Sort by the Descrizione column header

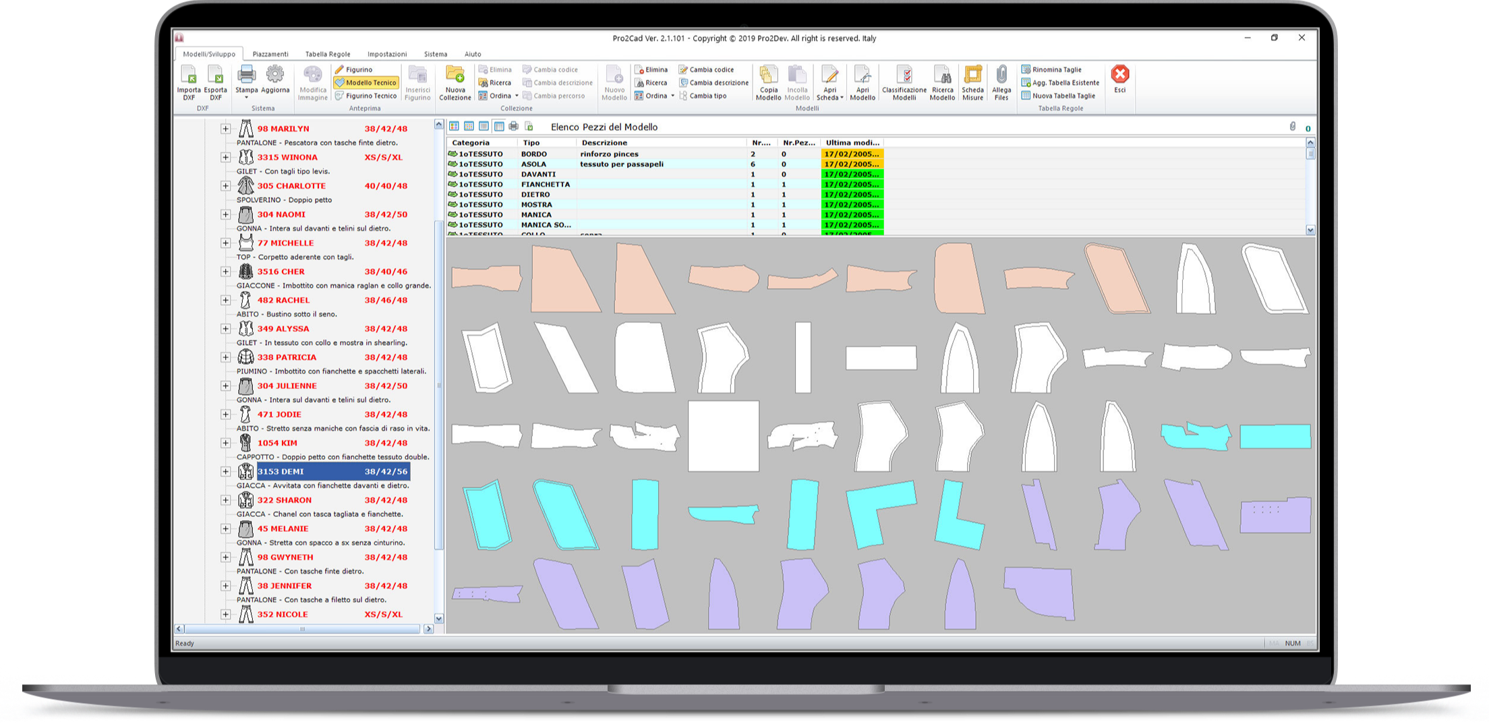coord(662,143)
